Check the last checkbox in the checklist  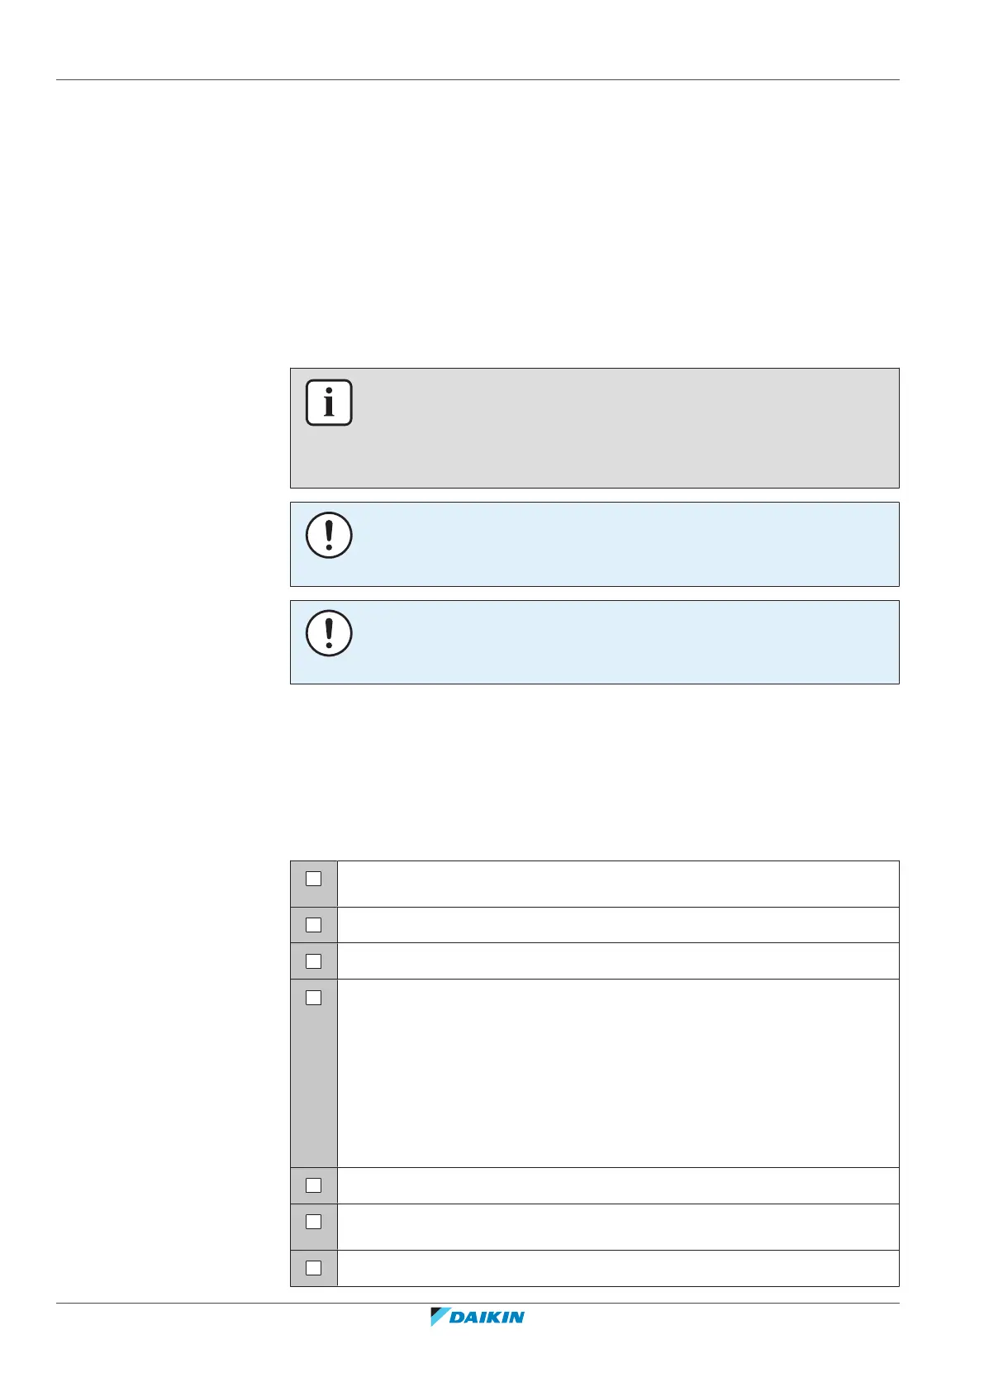314,1267
